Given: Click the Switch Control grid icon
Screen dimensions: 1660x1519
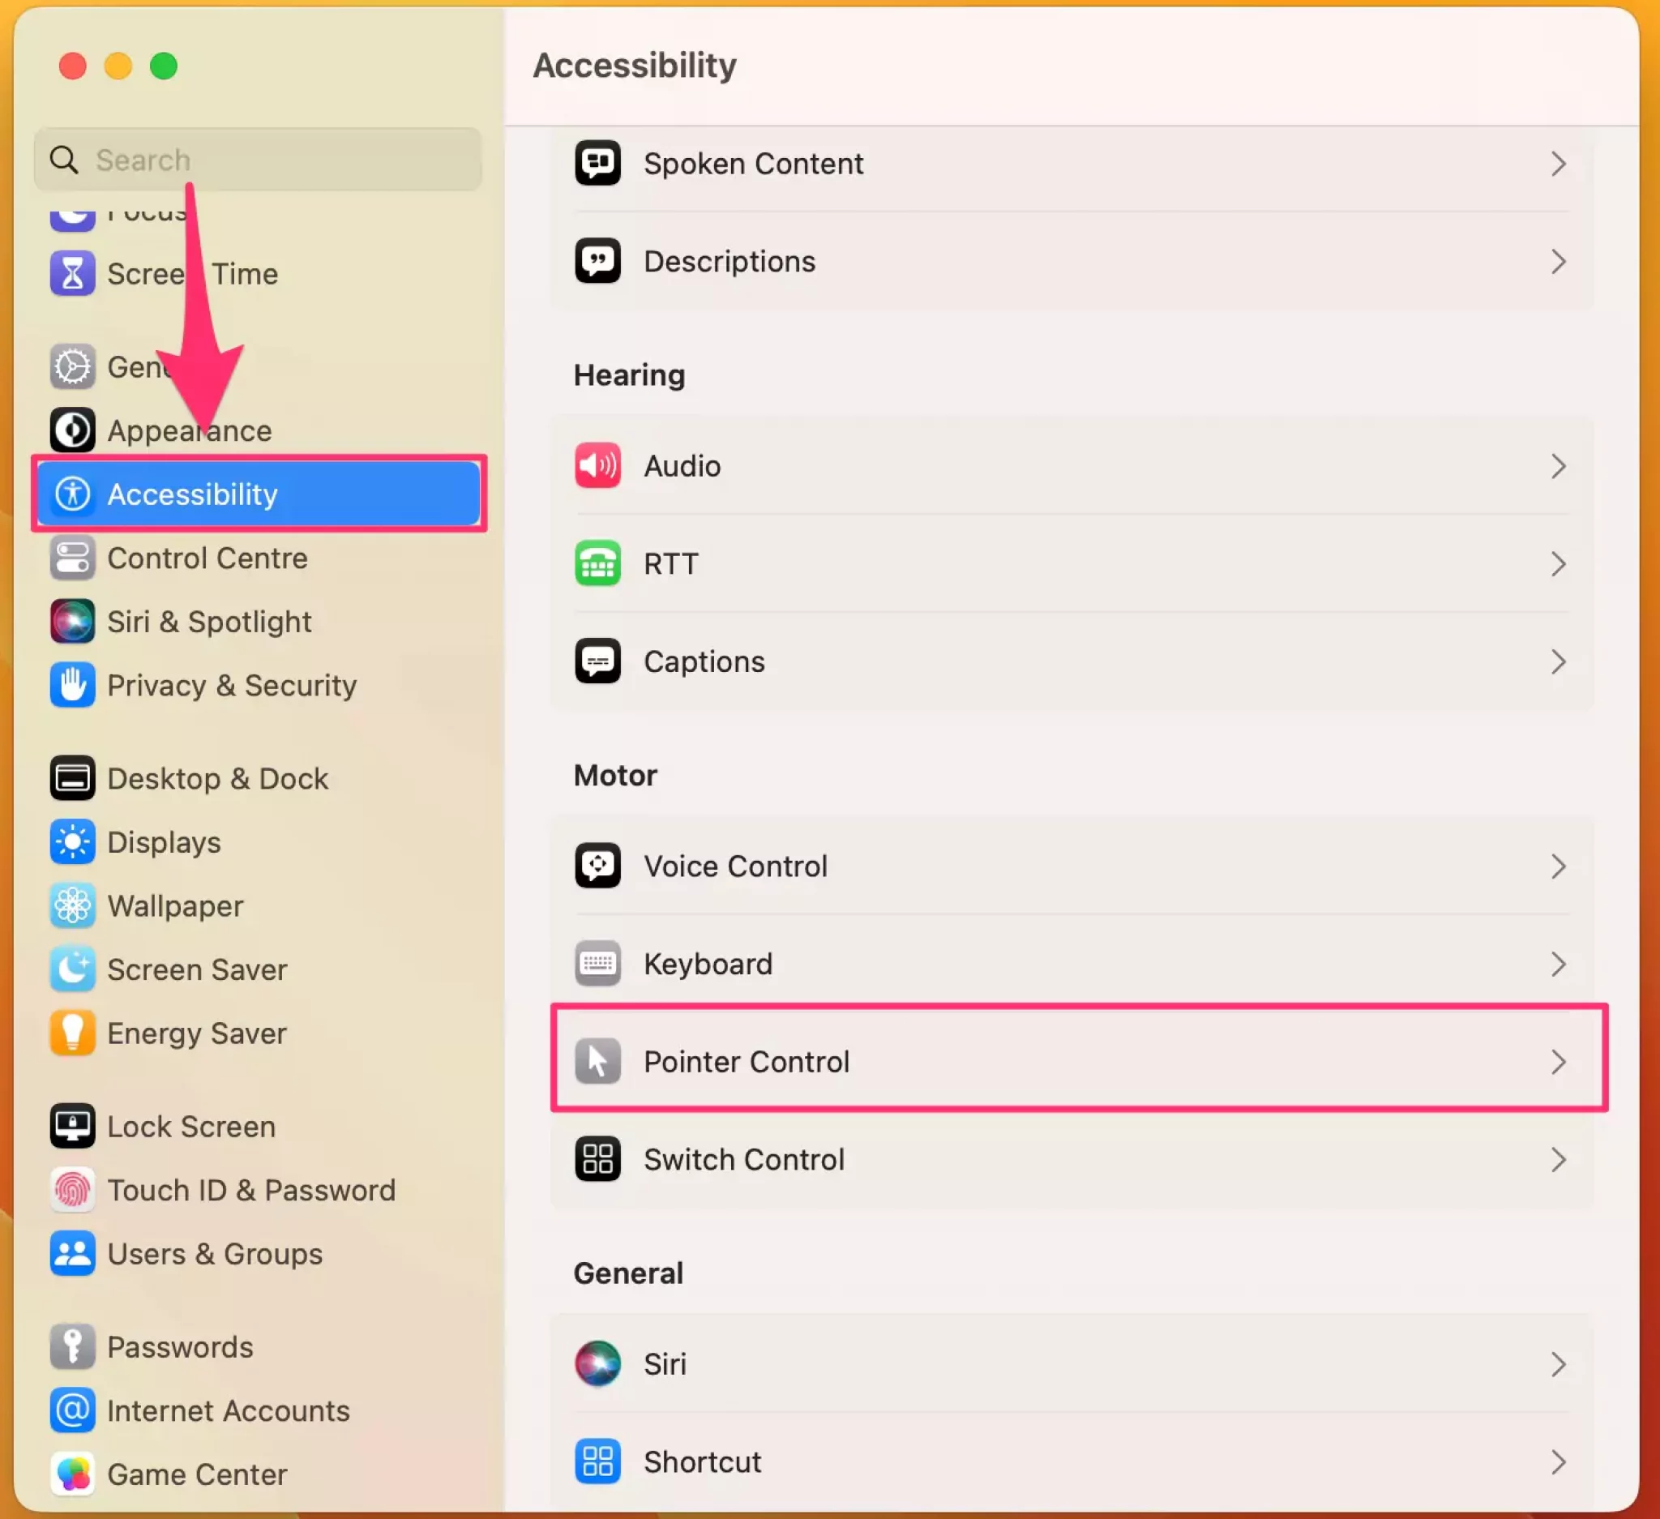Looking at the screenshot, I should [598, 1159].
